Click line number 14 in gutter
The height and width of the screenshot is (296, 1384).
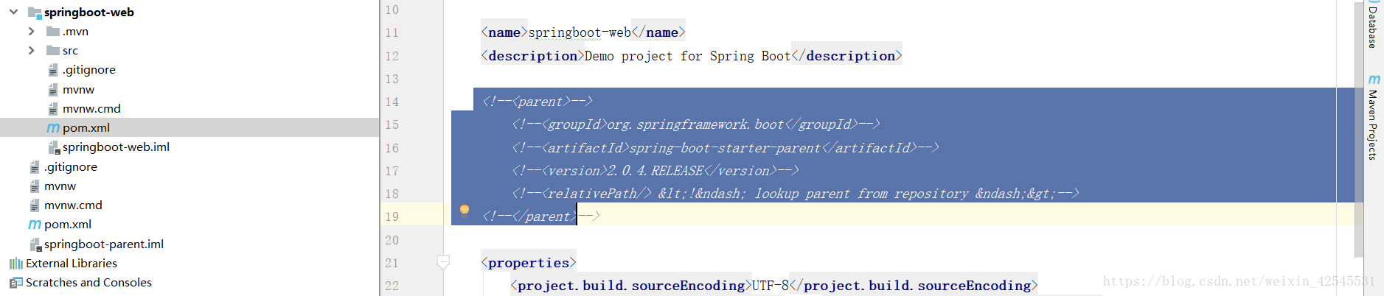coord(392,102)
